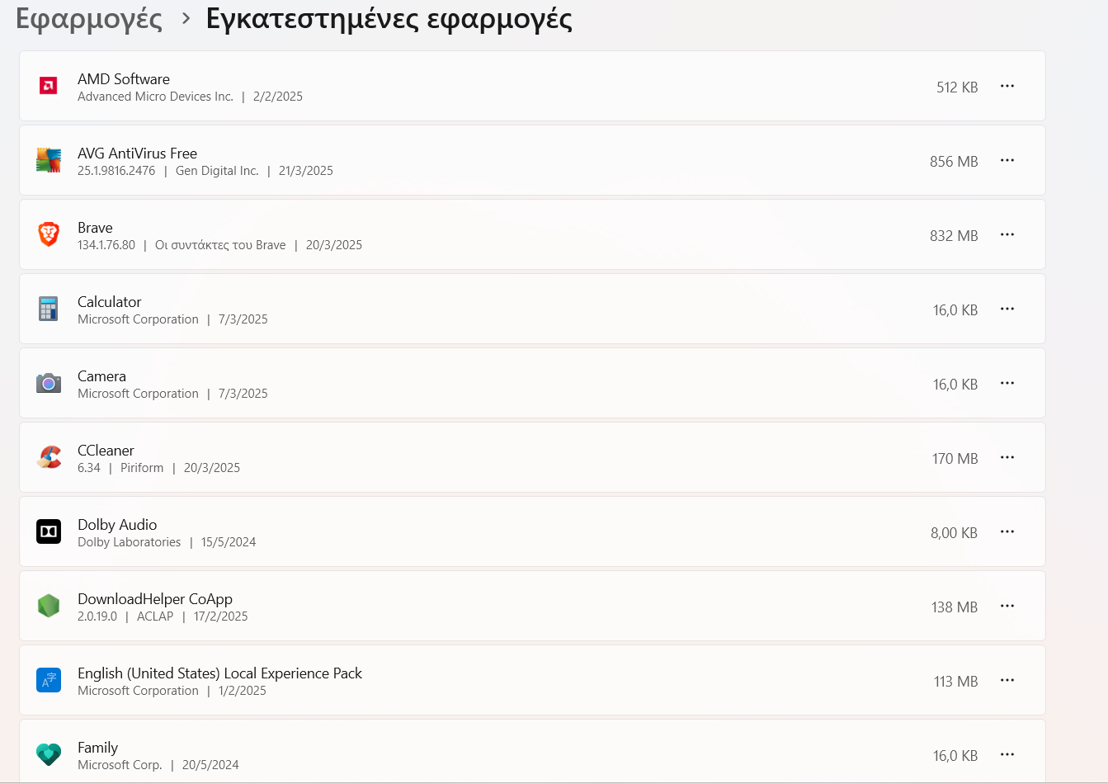This screenshot has height=784, width=1108.
Task: Open the three-dot menu for Calculator
Action: click(1007, 309)
